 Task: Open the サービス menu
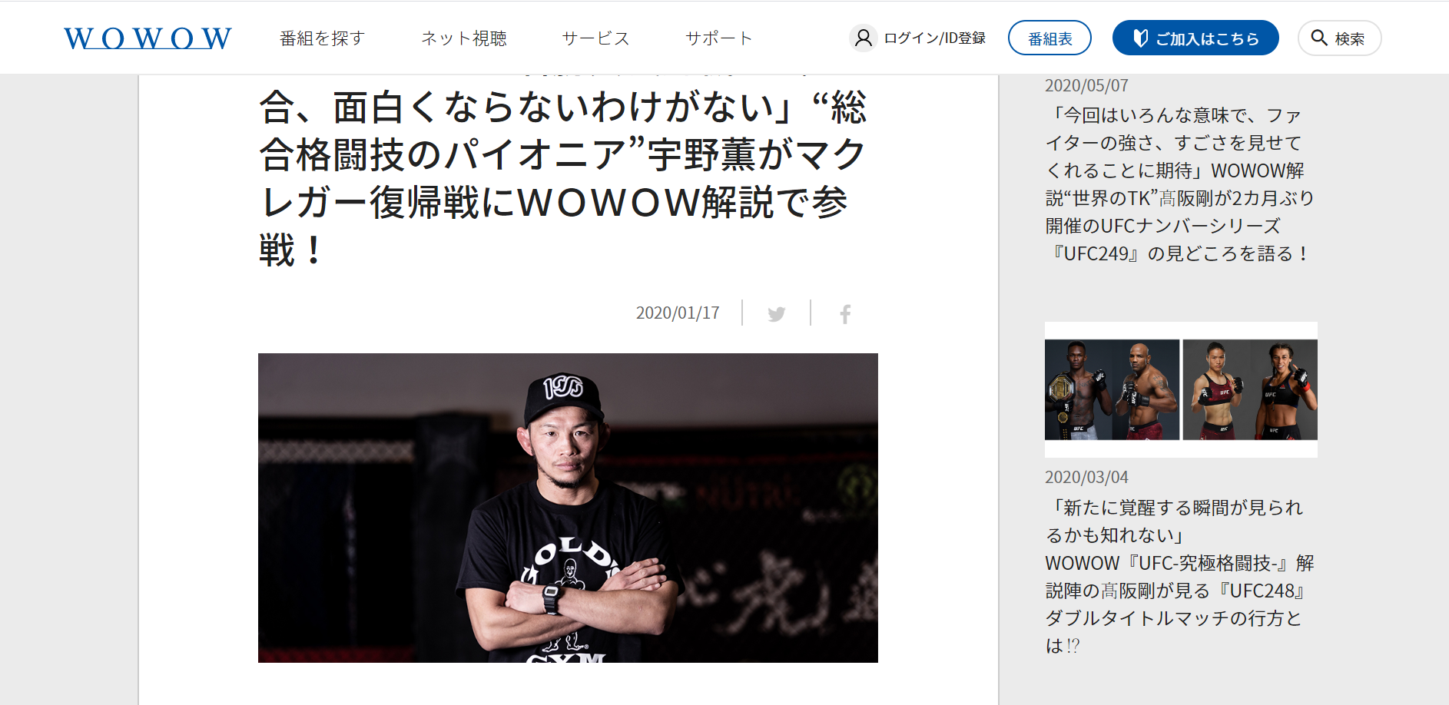point(595,38)
